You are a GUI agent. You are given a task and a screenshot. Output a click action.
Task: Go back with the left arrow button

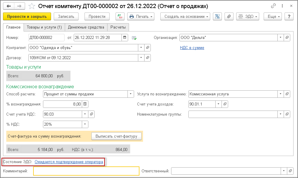pos(9,6)
